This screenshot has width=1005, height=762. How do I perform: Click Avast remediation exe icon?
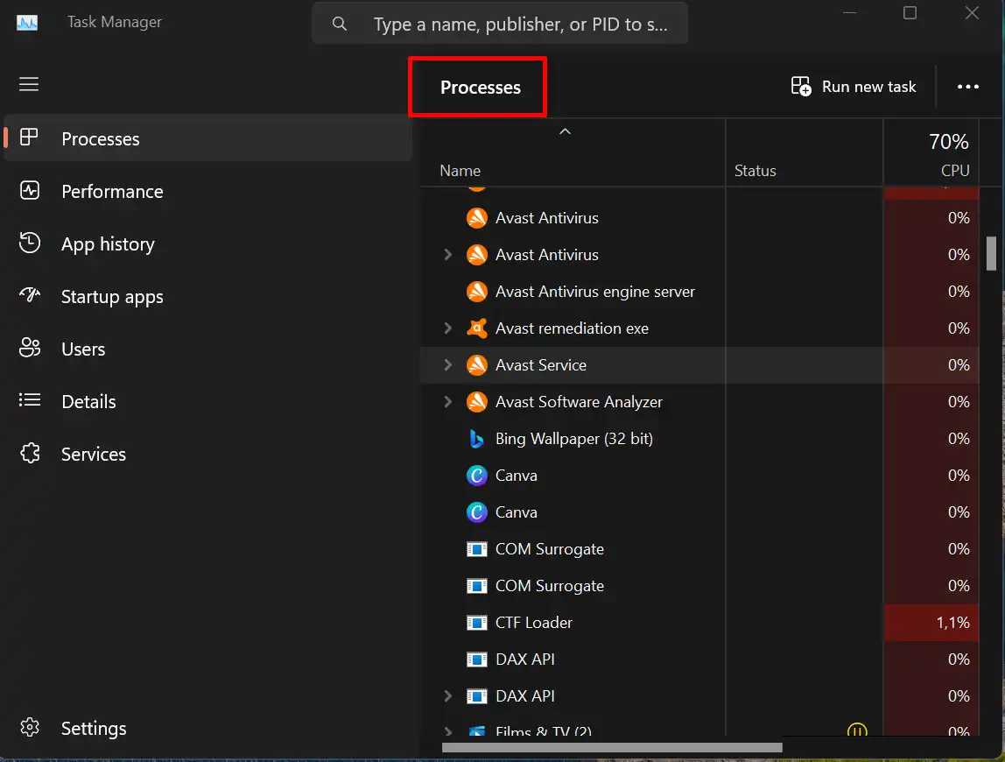[476, 328]
